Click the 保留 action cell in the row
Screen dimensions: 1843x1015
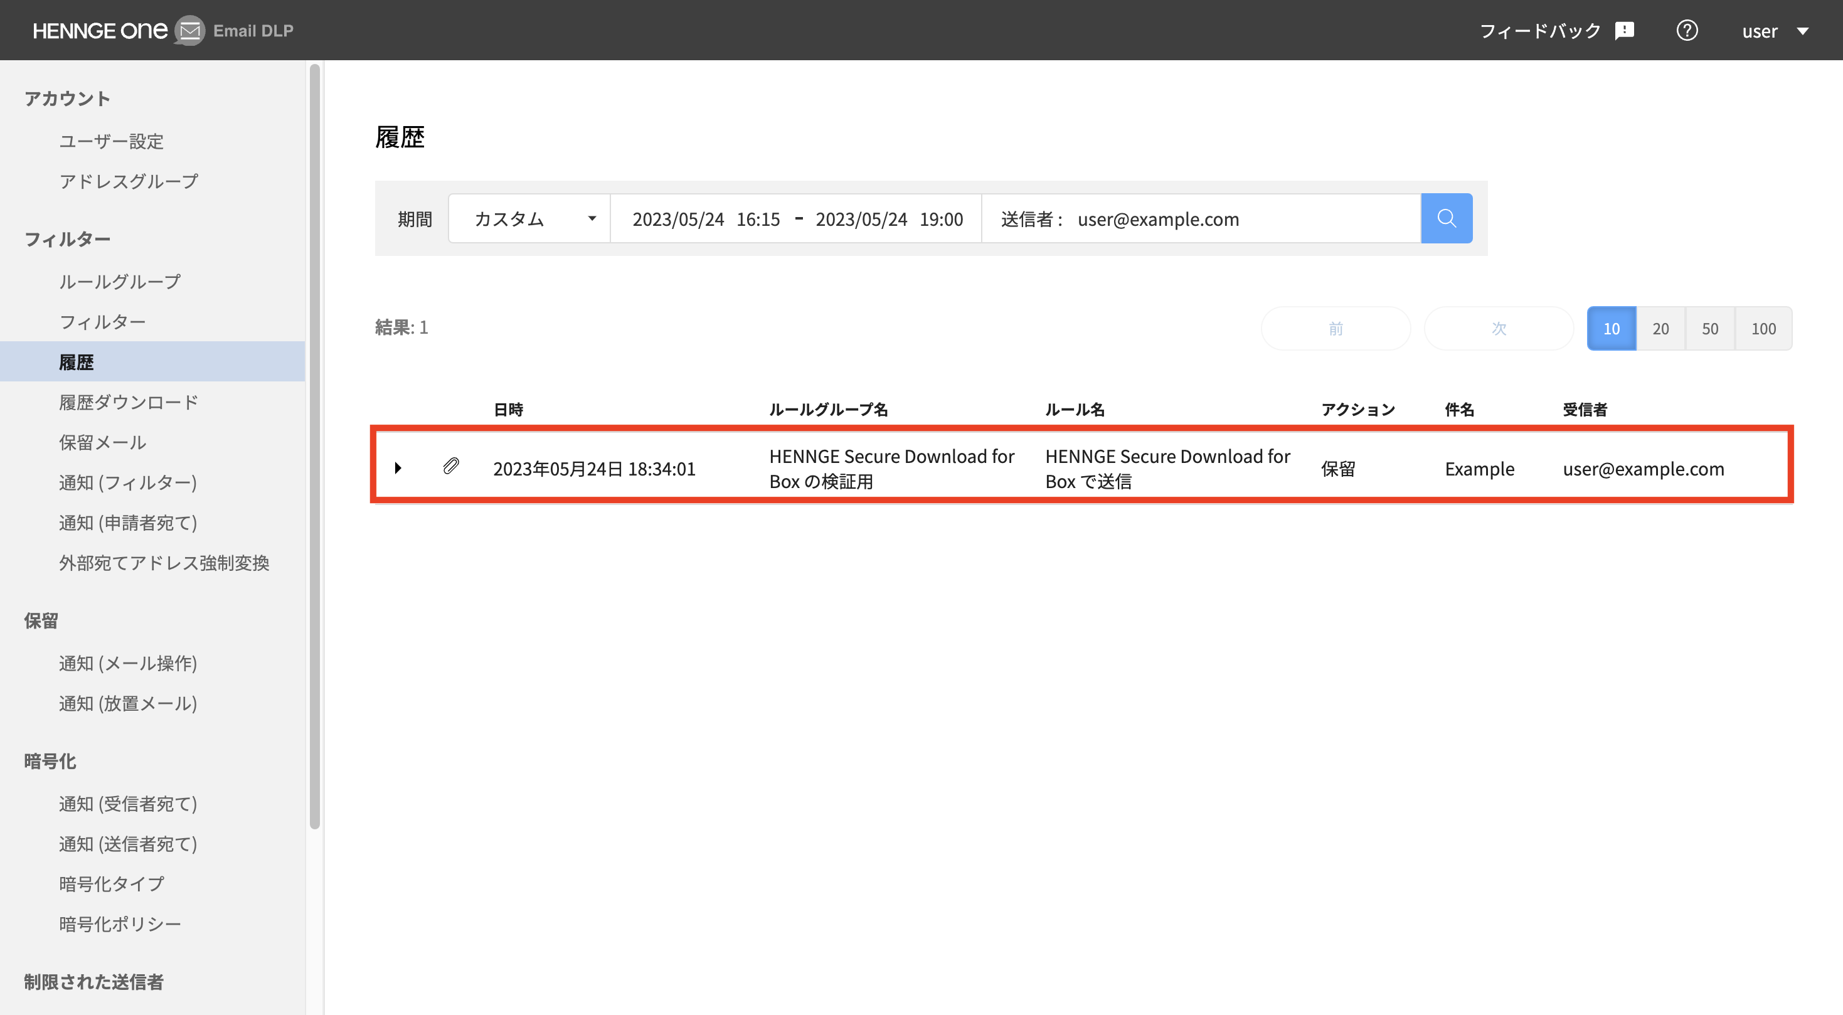(1338, 469)
